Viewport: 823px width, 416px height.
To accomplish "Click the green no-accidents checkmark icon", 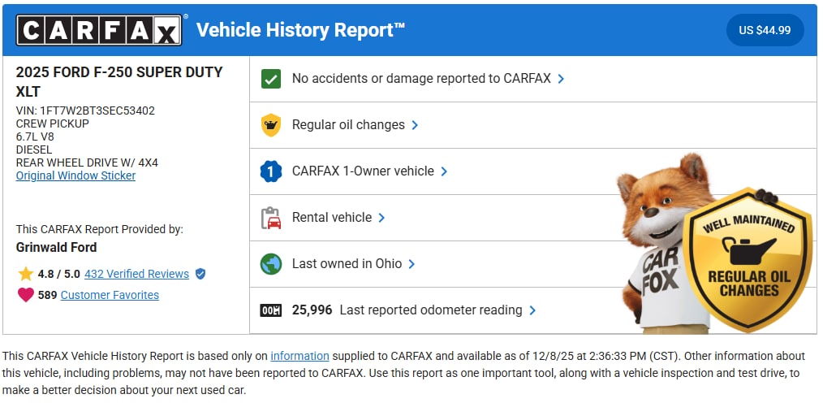I will (270, 79).
